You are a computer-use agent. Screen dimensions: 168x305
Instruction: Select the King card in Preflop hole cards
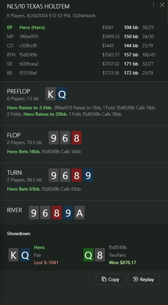[50, 94]
